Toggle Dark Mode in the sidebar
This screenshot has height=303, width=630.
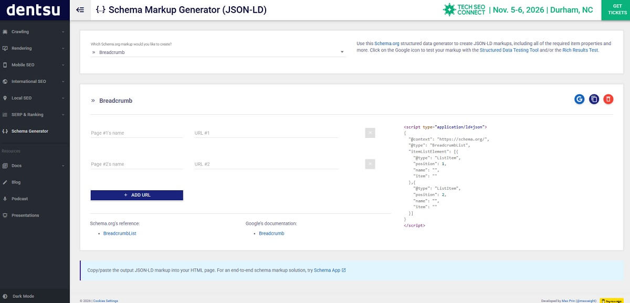35,296
